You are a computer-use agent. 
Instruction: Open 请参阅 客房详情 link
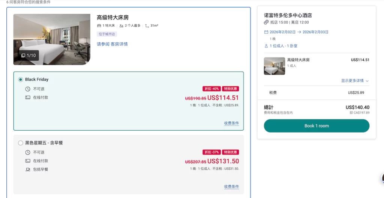point(112,44)
